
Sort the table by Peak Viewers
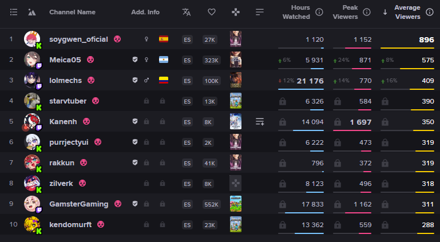pos(347,12)
